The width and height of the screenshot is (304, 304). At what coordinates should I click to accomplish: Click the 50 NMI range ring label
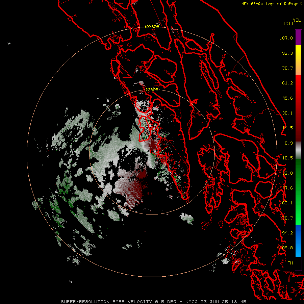point(152,89)
